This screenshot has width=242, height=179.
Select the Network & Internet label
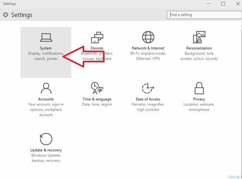pos(148,48)
